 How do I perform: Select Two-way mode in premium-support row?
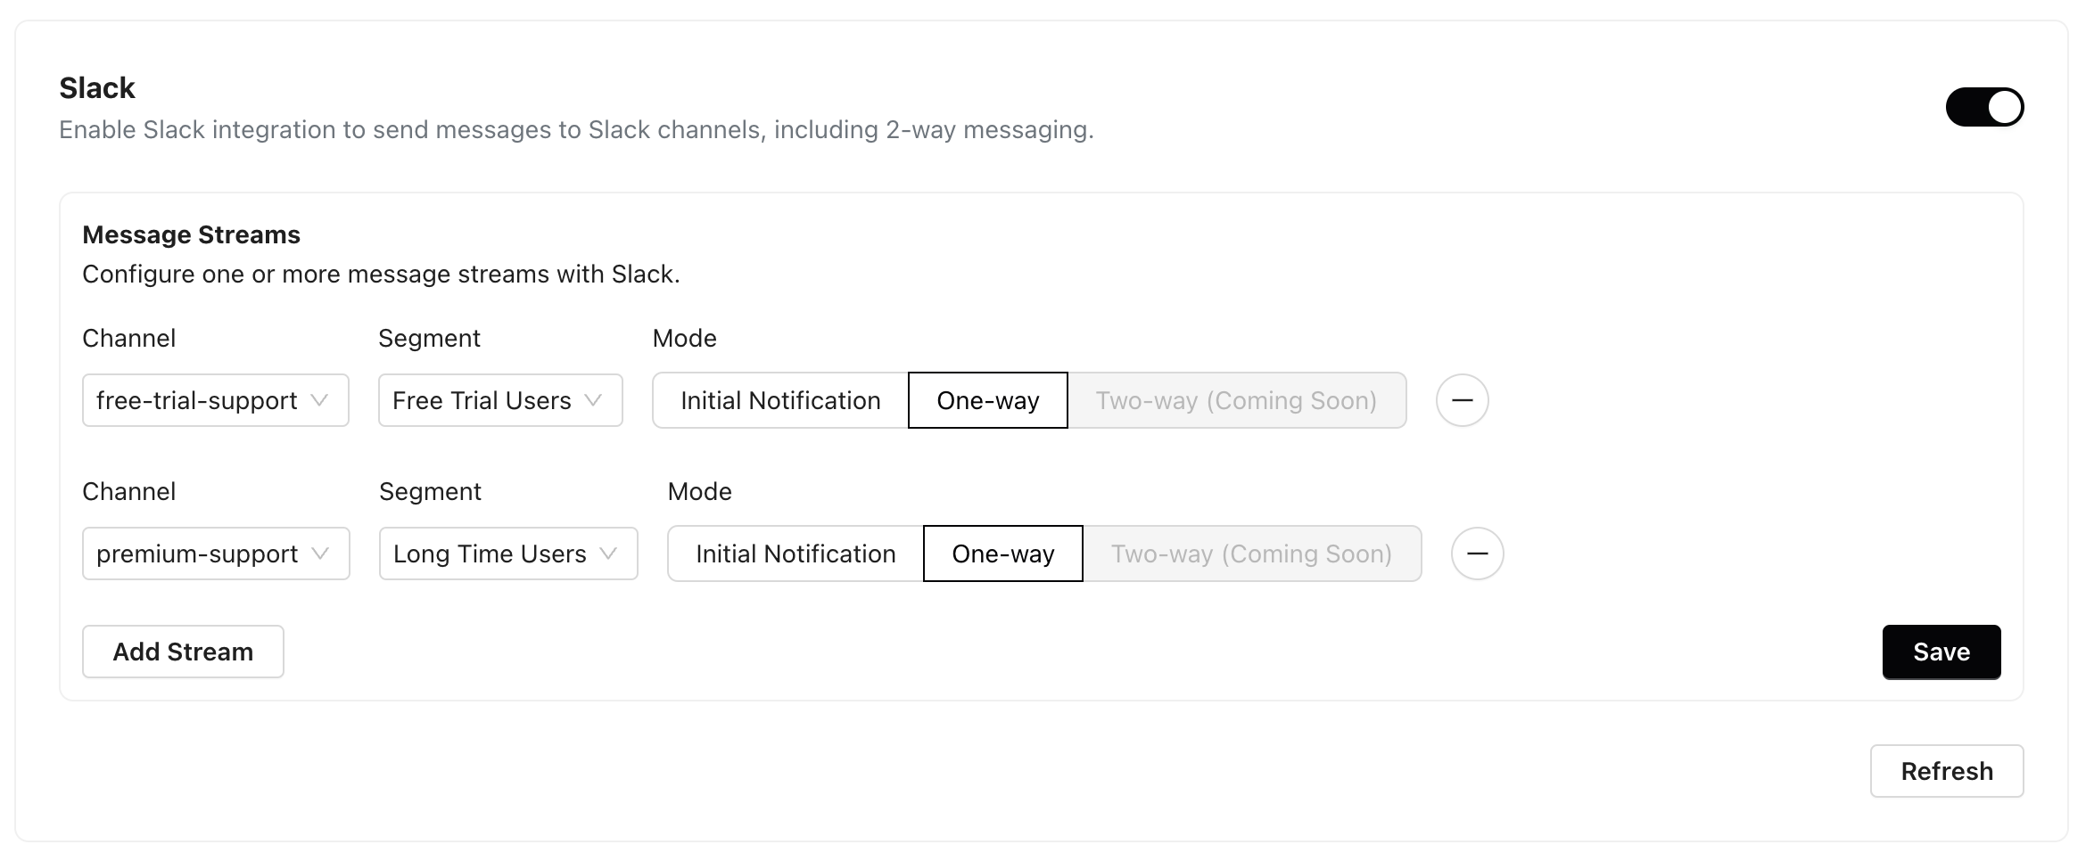pyautogui.click(x=1252, y=553)
